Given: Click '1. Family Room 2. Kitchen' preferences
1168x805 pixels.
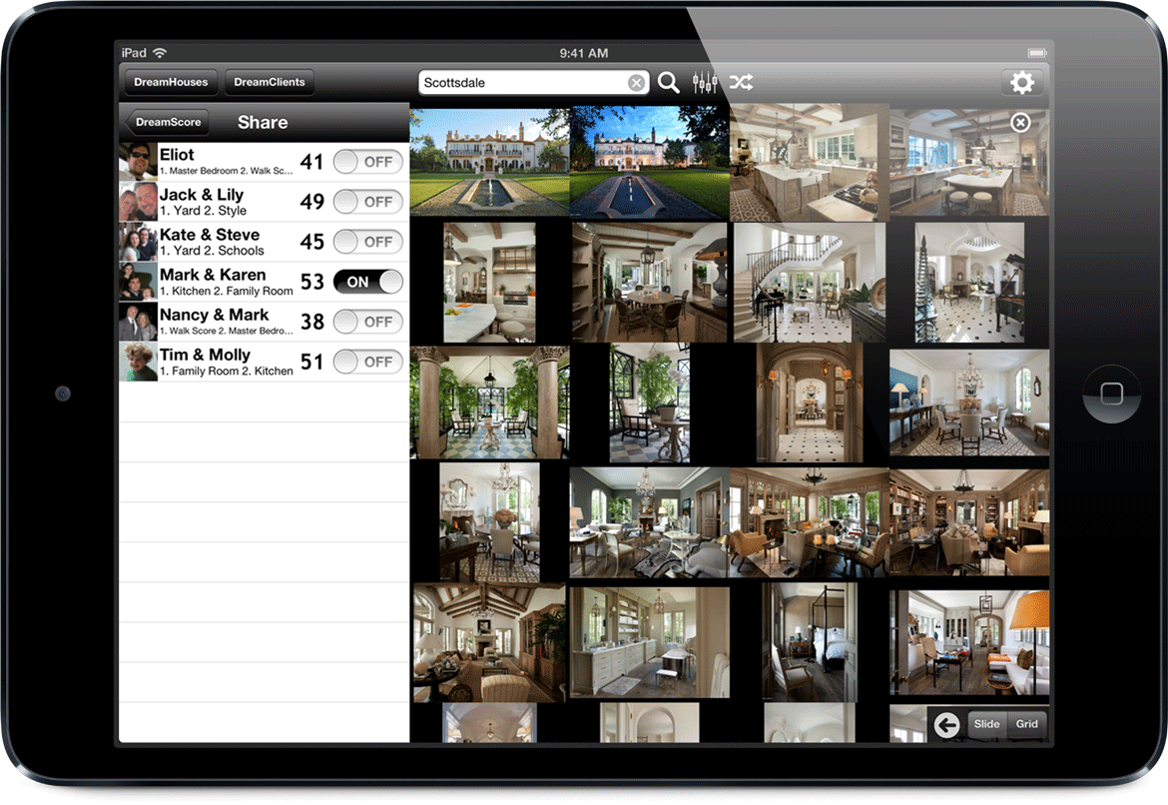Looking at the screenshot, I should point(227,372).
